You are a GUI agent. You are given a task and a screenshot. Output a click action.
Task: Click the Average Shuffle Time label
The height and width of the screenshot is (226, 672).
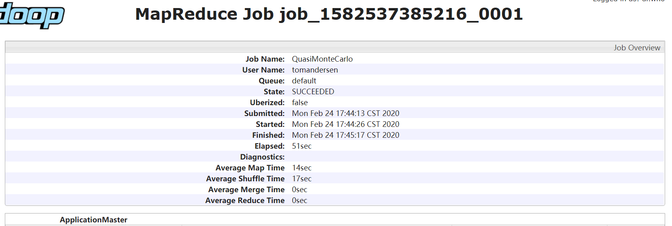tap(245, 178)
